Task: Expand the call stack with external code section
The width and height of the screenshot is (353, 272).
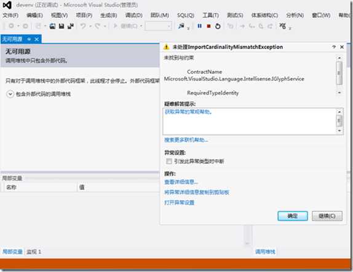Action: [10, 94]
